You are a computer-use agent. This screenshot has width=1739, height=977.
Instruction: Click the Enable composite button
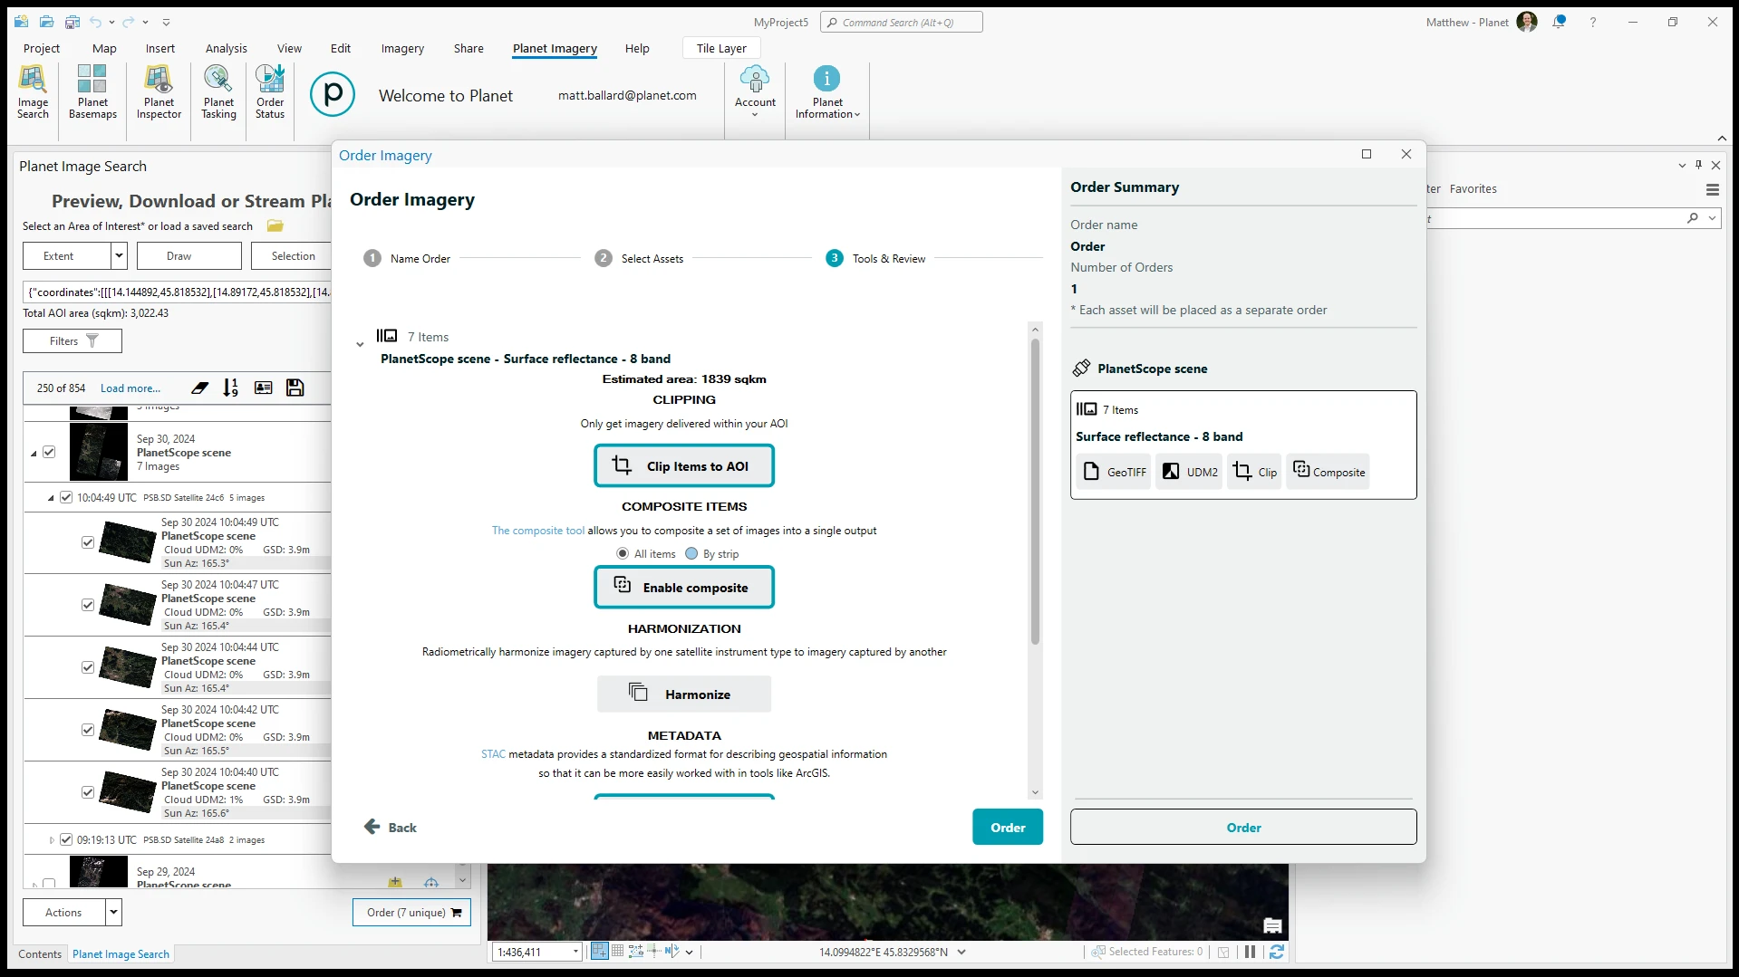click(x=684, y=587)
